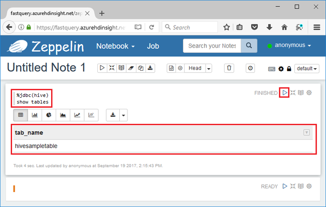
Task: Download result data as file
Action: [x=113, y=115]
